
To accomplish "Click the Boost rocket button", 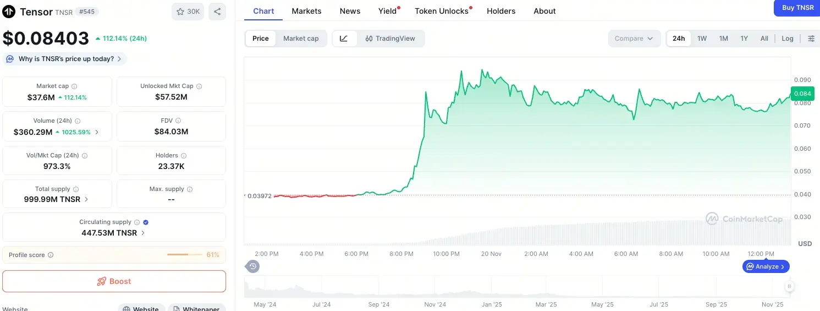I will tap(114, 281).
